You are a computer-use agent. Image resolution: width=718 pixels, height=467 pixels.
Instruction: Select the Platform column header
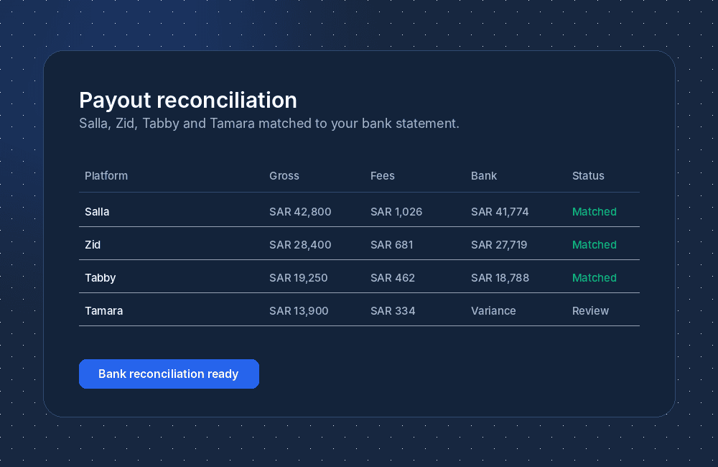pos(106,175)
